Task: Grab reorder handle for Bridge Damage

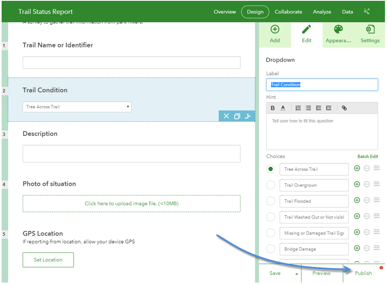Action: pyautogui.click(x=376, y=248)
